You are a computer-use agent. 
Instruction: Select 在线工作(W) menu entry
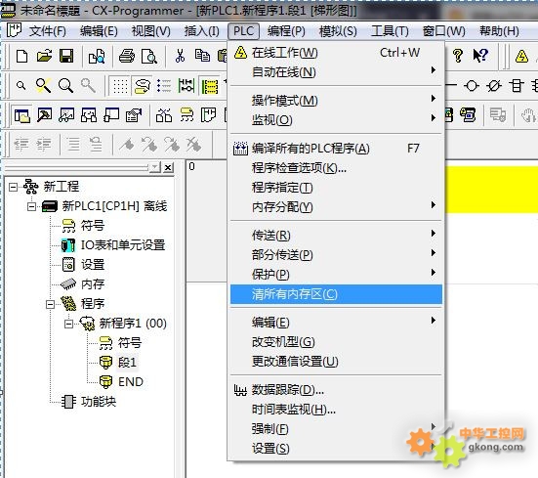(336, 53)
